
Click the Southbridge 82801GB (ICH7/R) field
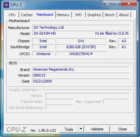click(81, 47)
